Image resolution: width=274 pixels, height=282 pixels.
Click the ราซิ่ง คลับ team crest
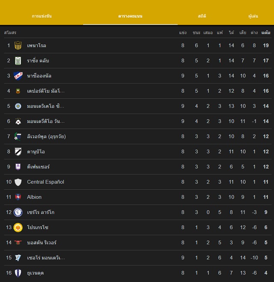pyautogui.click(x=18, y=61)
